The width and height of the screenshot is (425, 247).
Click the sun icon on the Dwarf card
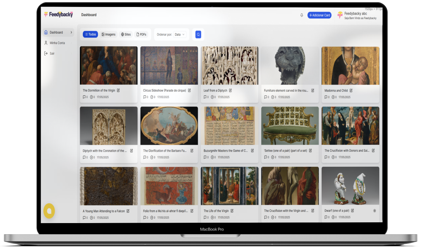pyautogui.click(x=374, y=211)
